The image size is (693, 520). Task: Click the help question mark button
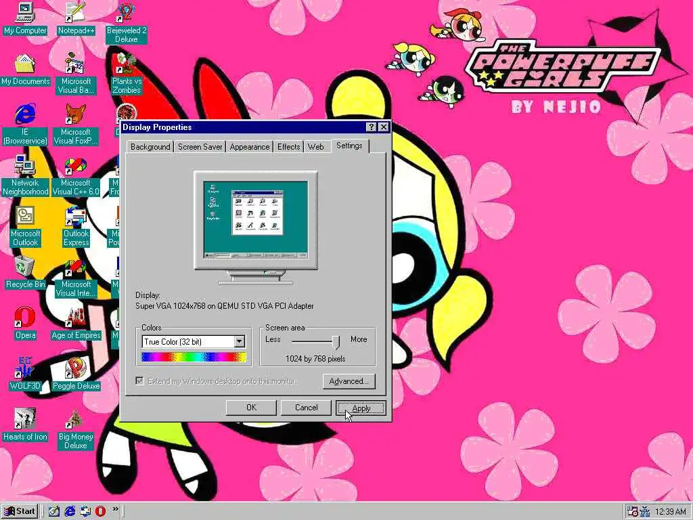click(x=372, y=127)
